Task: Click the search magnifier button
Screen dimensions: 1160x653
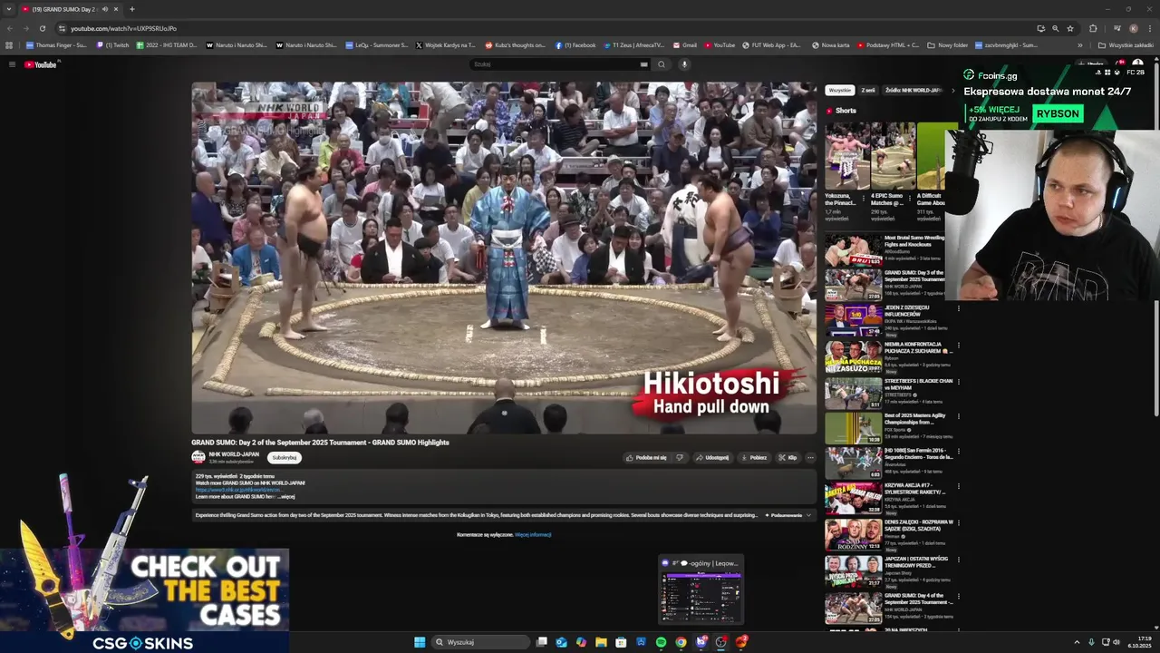Action: [x=662, y=64]
